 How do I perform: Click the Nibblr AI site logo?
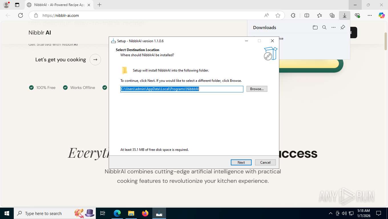40,33
